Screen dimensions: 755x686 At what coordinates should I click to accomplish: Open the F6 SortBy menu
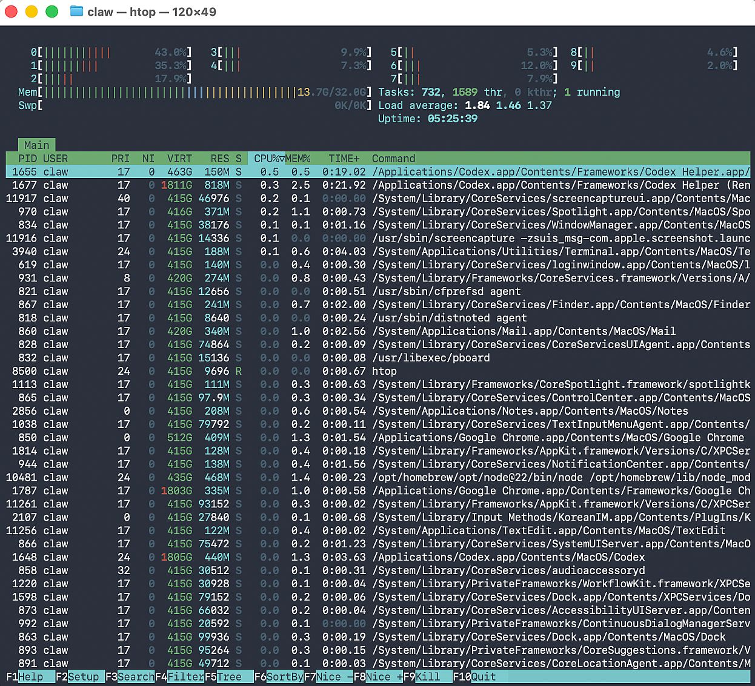tap(279, 677)
